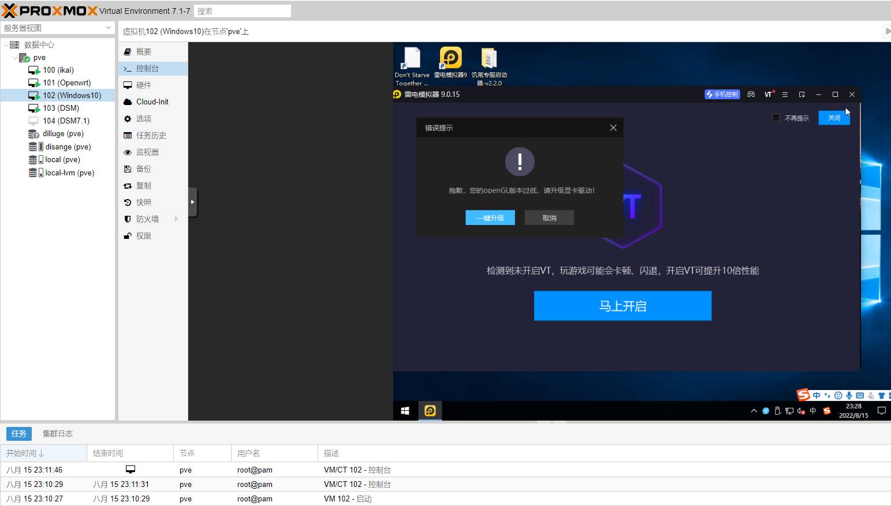The height and width of the screenshot is (506, 891).
Task: Click the VT icon in emulator titlebar
Action: point(769,94)
